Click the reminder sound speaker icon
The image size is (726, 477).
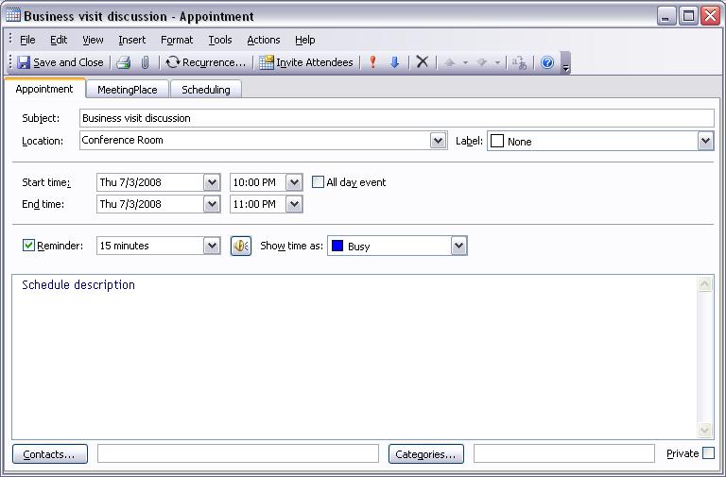(241, 246)
